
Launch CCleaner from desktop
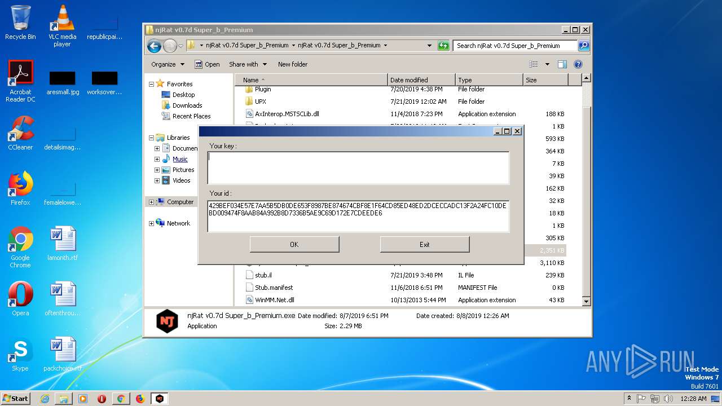[x=20, y=133]
